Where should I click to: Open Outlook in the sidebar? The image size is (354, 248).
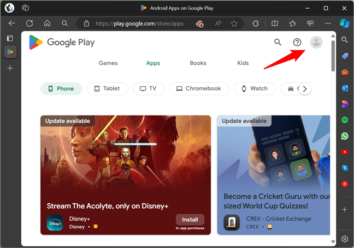click(x=345, y=88)
